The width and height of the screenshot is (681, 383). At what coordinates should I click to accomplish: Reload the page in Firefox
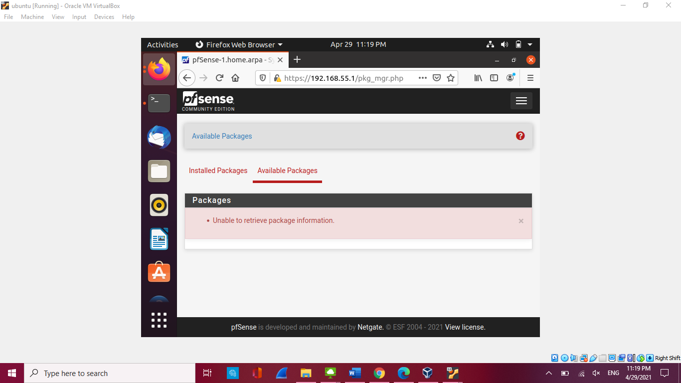(x=219, y=78)
